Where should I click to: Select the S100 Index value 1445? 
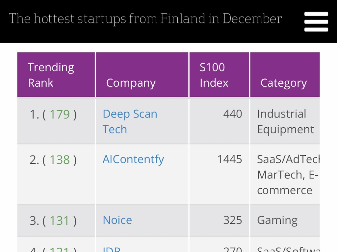click(229, 159)
